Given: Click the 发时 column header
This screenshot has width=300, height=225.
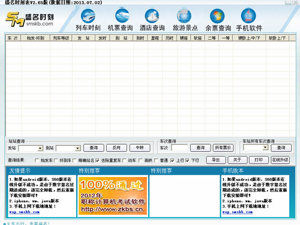Looking at the screenshot, I should [103, 38].
